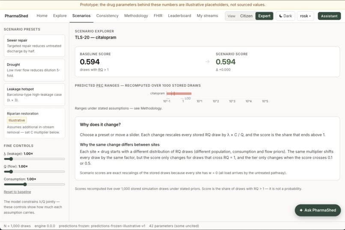Apply the Sewer repair preset
345x230 pixels.
(34, 45)
